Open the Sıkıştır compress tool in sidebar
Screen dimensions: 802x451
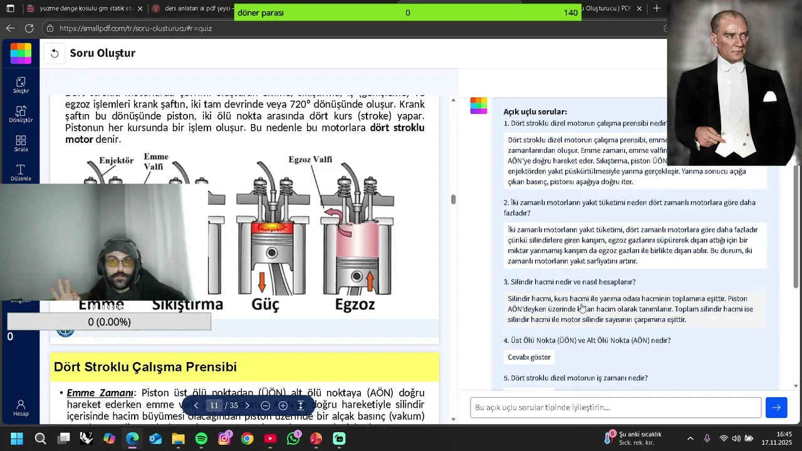[21, 85]
